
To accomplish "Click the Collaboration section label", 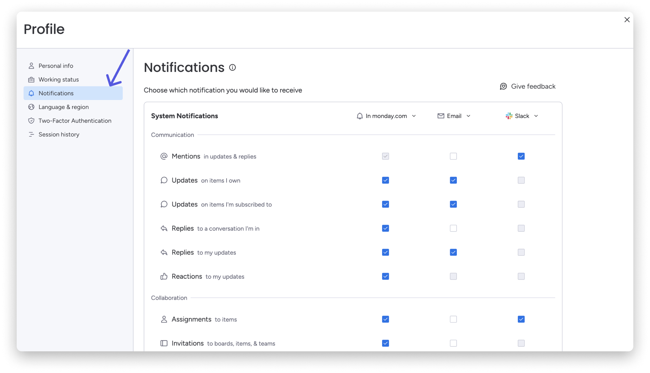I will tap(169, 298).
